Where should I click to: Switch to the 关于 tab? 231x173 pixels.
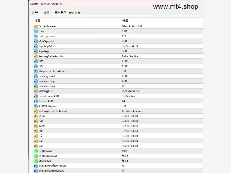(35, 13)
